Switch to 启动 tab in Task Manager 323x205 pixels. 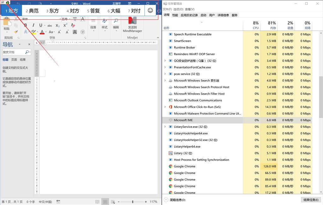pos(203,15)
